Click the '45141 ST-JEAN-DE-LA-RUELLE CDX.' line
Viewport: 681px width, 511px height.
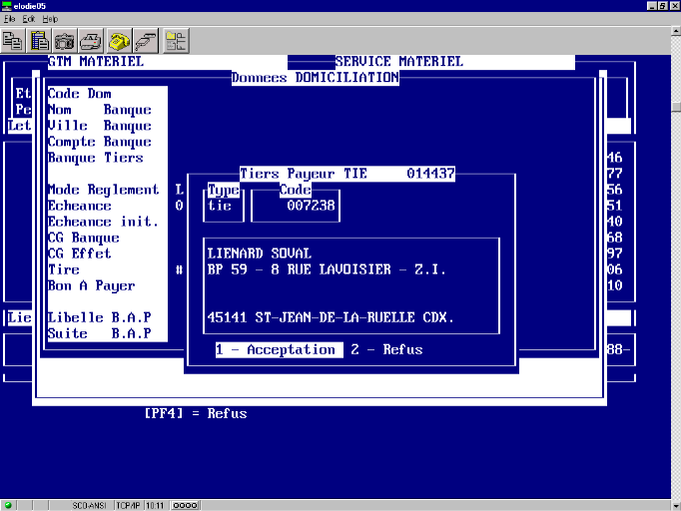[x=331, y=317]
